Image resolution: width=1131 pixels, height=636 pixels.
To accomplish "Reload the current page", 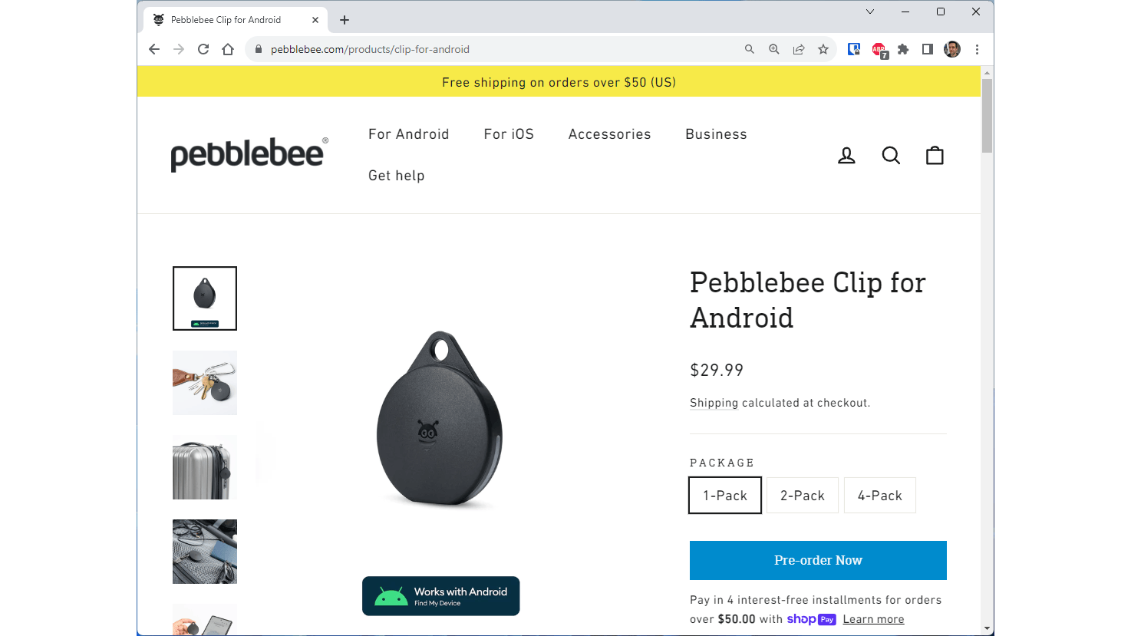I will (x=203, y=49).
